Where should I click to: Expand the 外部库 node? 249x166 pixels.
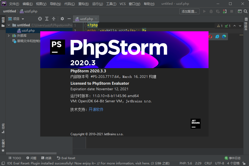pyautogui.click(x=9, y=36)
